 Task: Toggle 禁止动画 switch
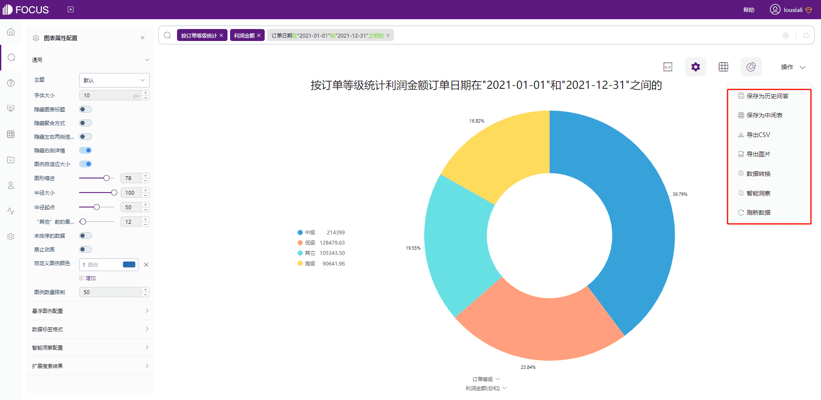coord(86,249)
